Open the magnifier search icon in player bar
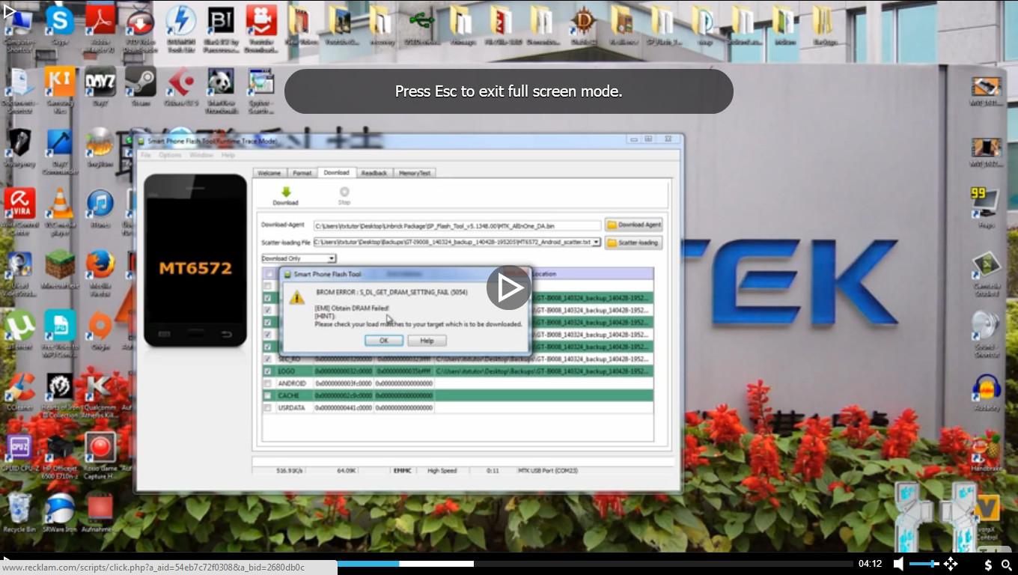This screenshot has height=575, width=1018. tap(1007, 565)
